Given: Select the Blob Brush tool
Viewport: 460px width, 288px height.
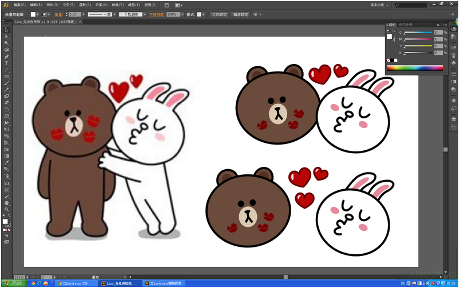Looking at the screenshot, I should [x=6, y=96].
